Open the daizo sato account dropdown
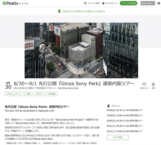Viewport: 161px width, 145px height. pos(148,3)
